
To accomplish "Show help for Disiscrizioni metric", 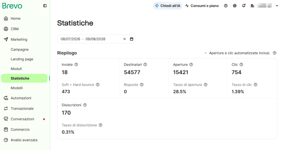I will [85, 105].
